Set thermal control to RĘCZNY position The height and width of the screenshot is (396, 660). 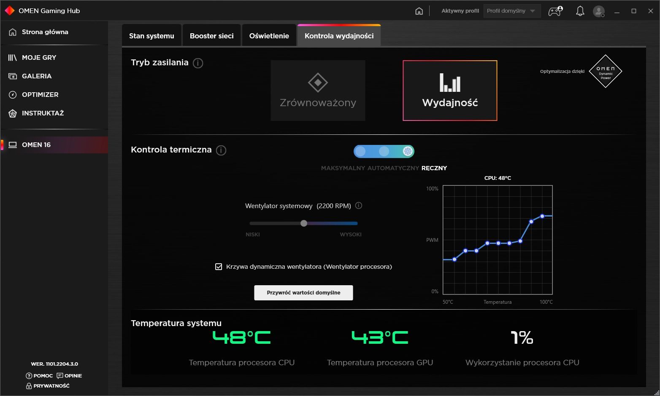408,151
